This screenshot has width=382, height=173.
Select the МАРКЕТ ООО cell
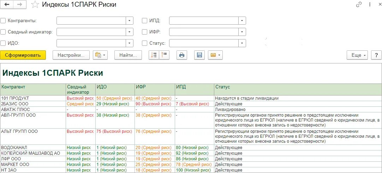[x=33, y=165]
